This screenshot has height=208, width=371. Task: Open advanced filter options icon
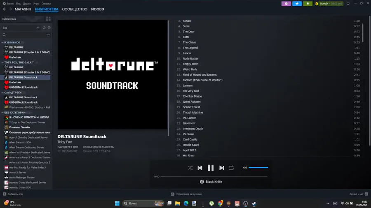[48, 35]
